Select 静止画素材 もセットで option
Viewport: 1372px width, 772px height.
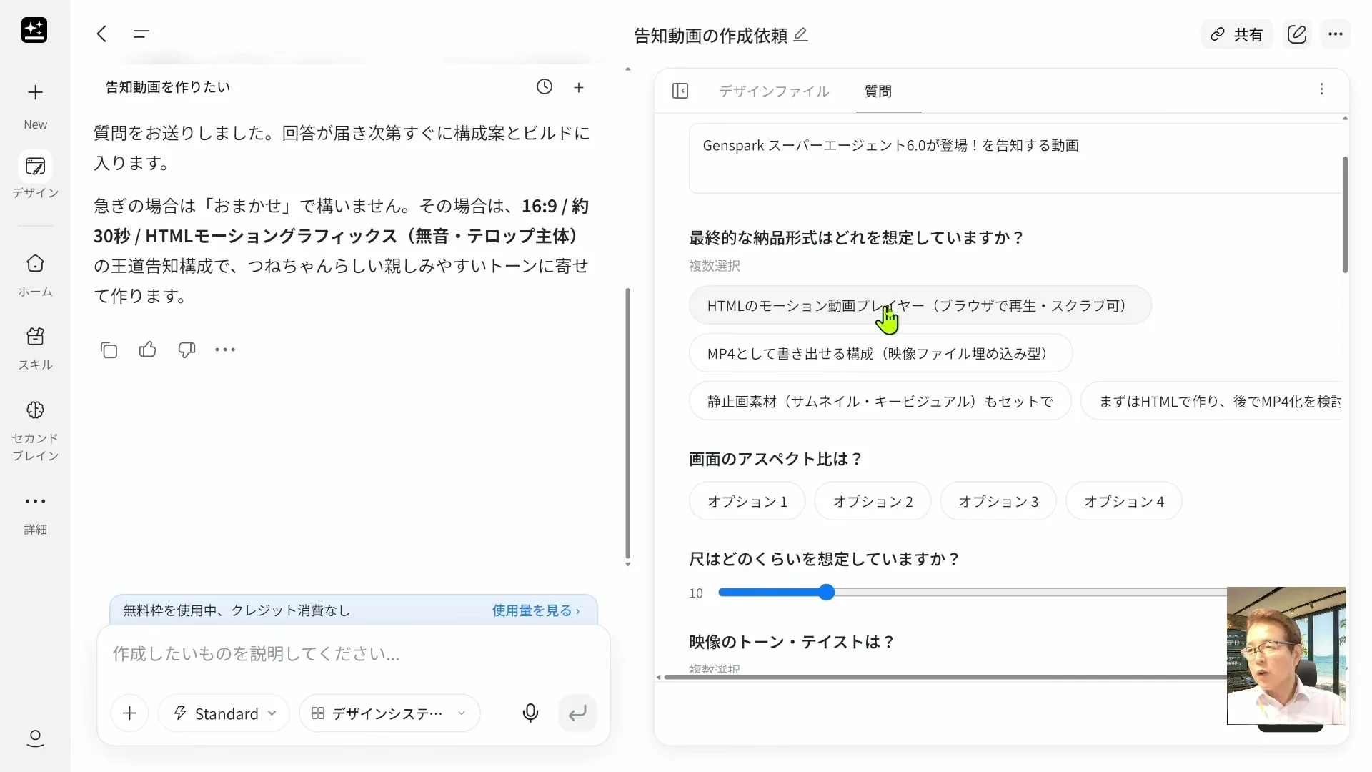pyautogui.click(x=880, y=401)
